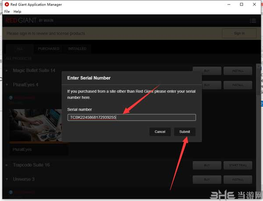Click the Trapcode Suite 16 title
This screenshot has height=201, width=263.
[32, 165]
